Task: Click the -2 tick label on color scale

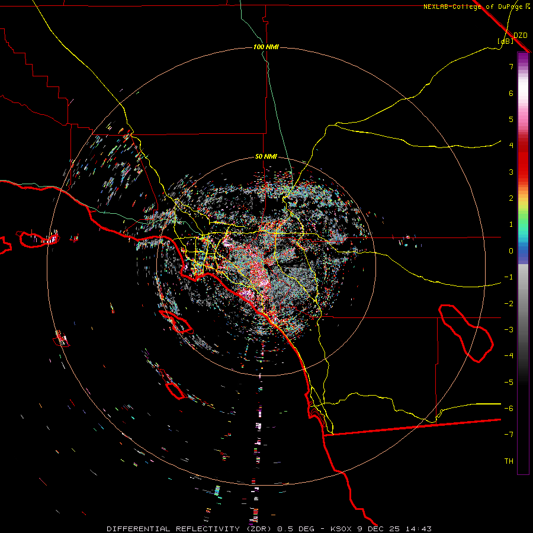Action: 509,304
